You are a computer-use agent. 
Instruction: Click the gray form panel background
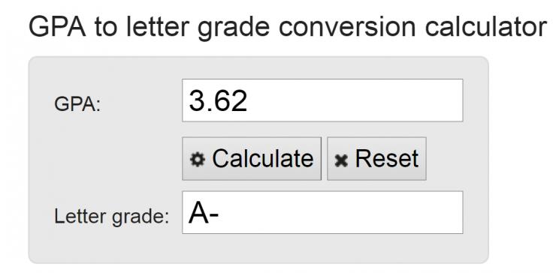pyautogui.click(x=107, y=159)
